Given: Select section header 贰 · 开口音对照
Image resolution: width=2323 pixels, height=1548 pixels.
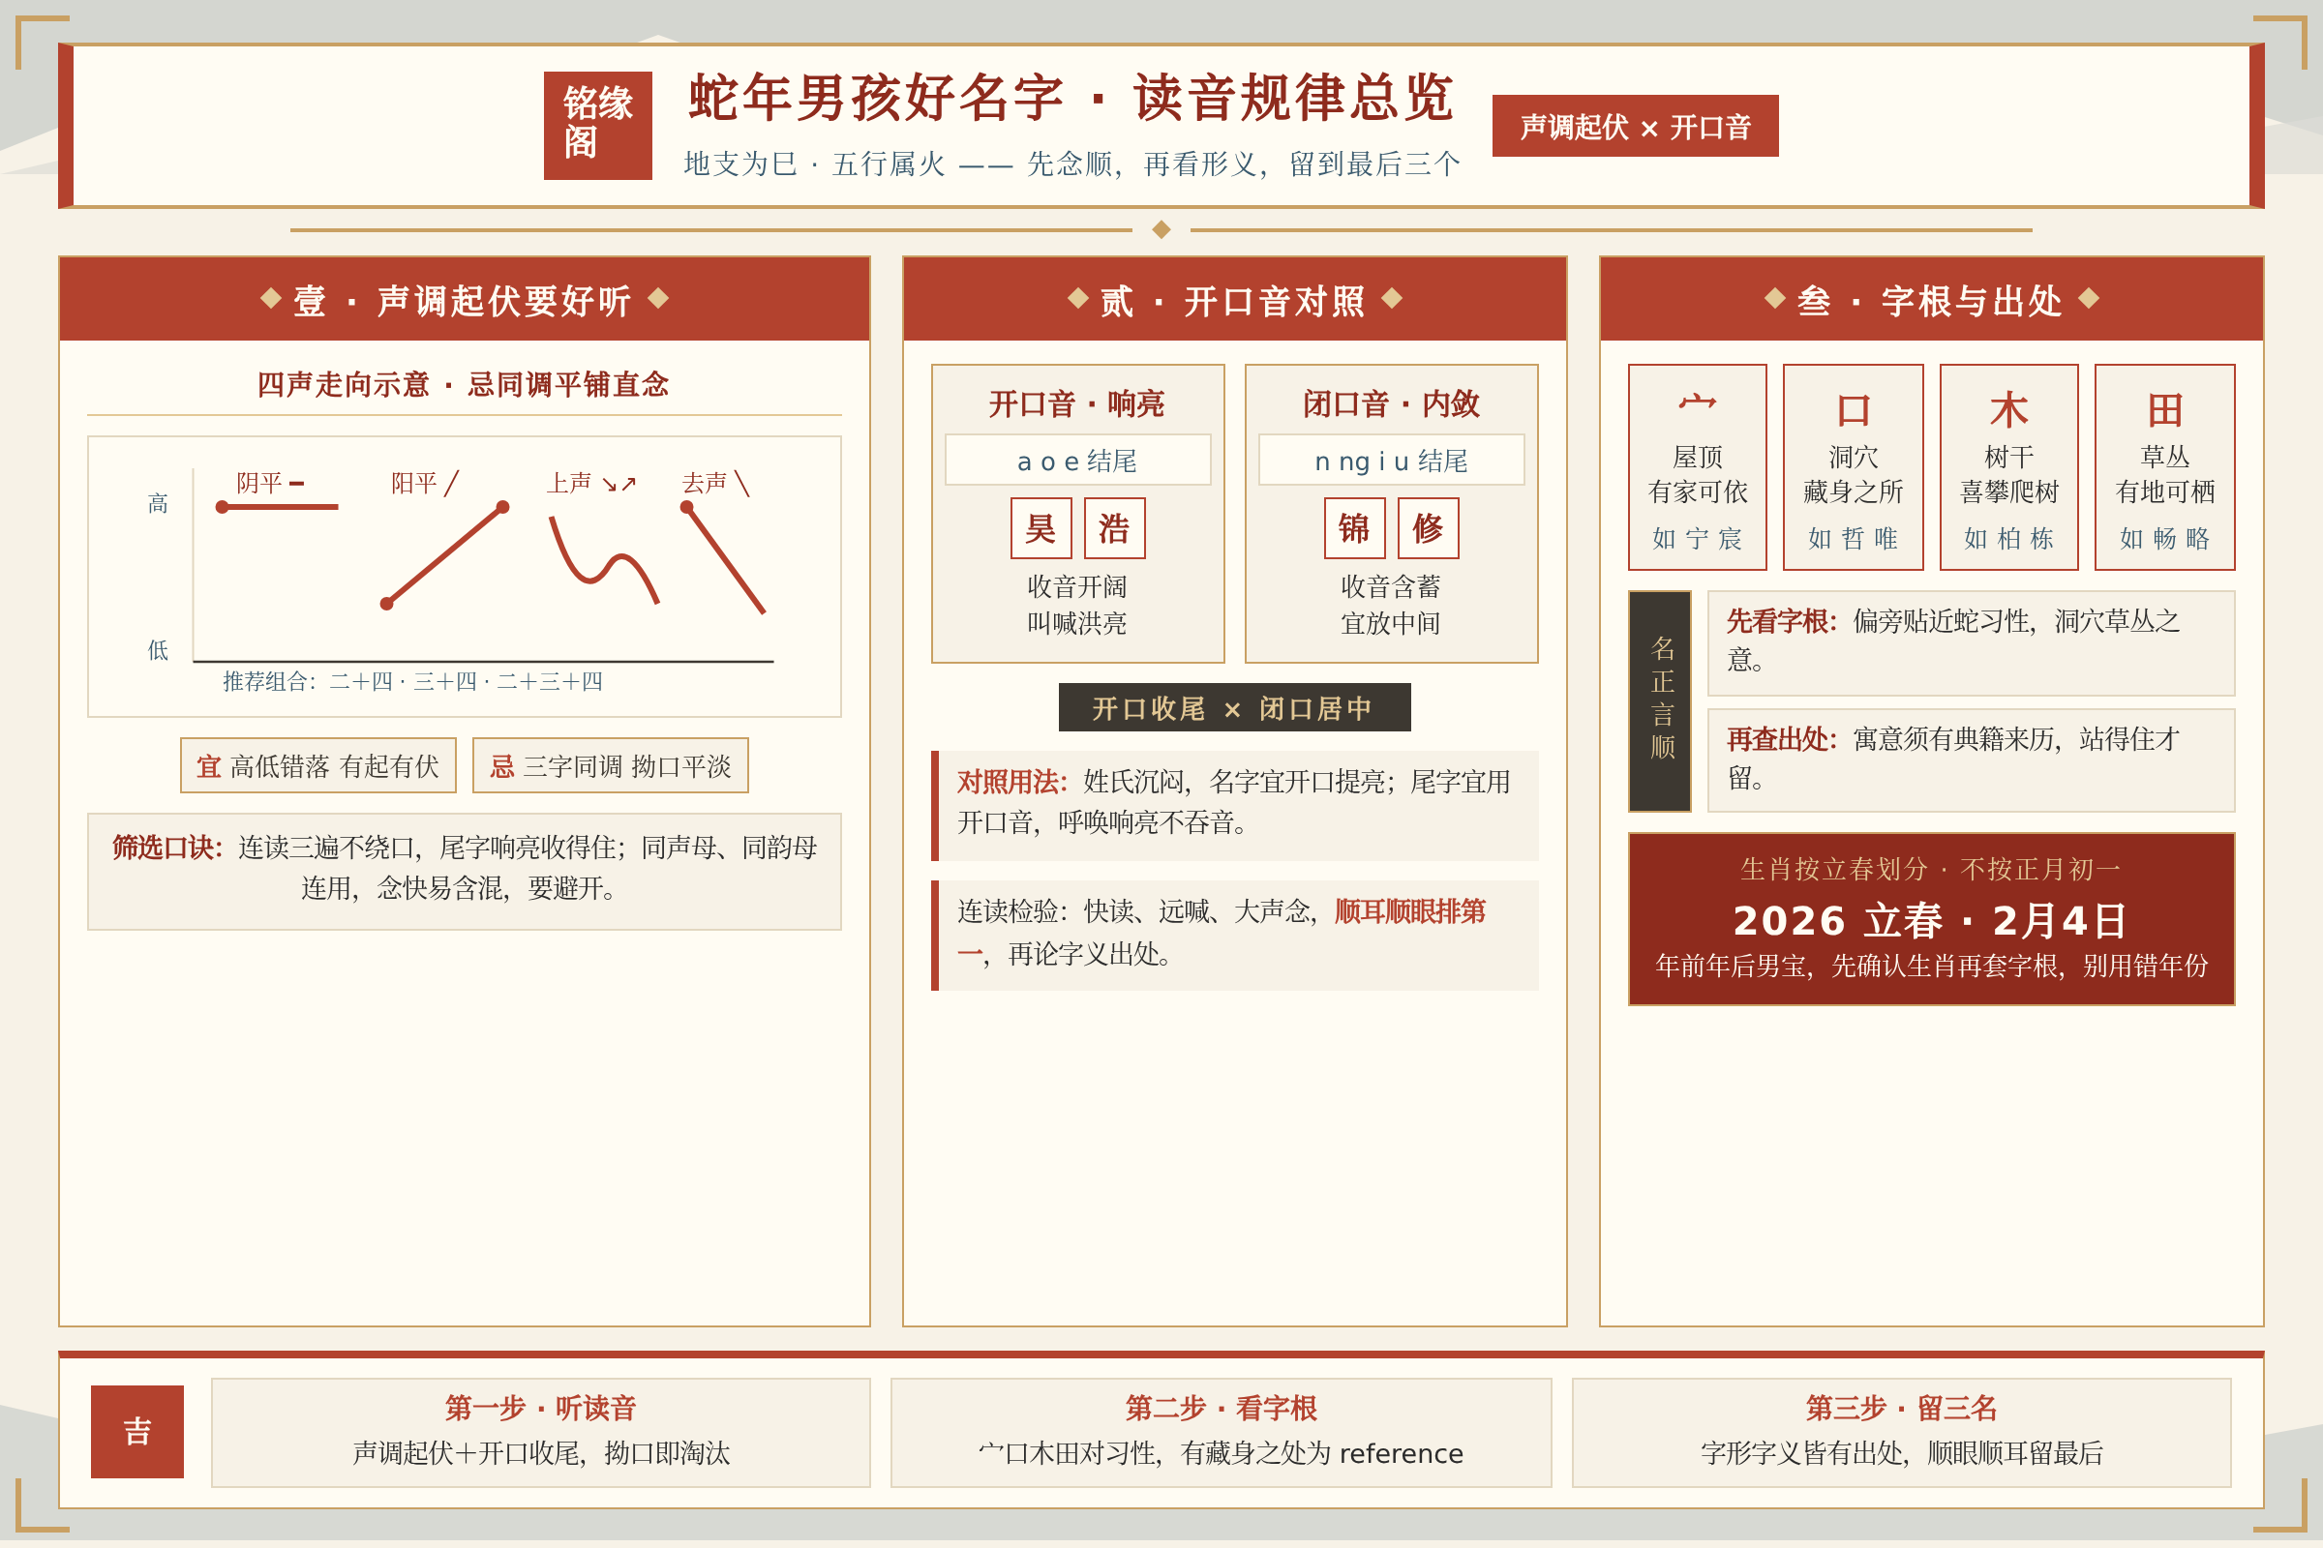Looking at the screenshot, I should pos(1235,299).
